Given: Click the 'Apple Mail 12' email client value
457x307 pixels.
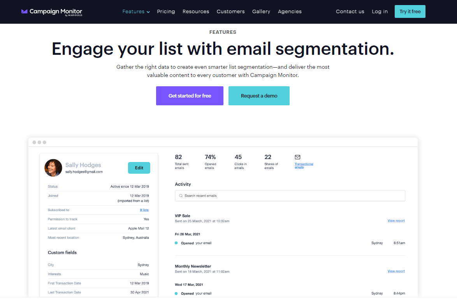Looking at the screenshot, I should pyautogui.click(x=139, y=229).
